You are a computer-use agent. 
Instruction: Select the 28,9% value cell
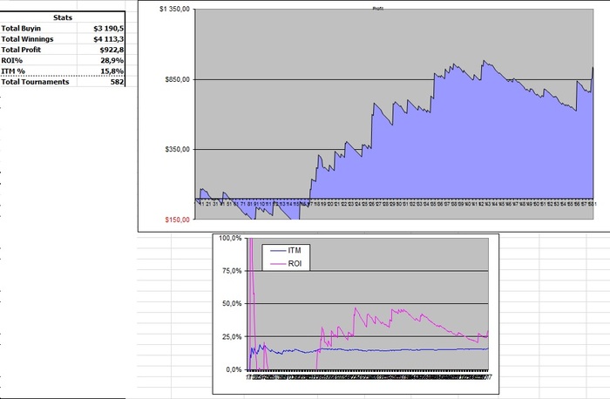[x=101, y=60]
